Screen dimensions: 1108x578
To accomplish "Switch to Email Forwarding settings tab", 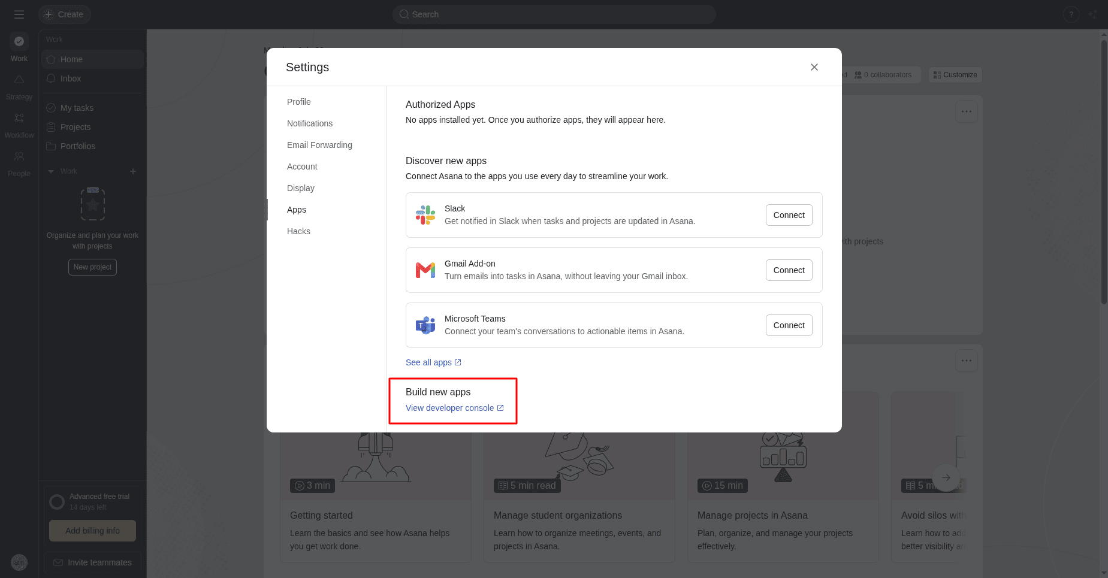I will click(319, 145).
